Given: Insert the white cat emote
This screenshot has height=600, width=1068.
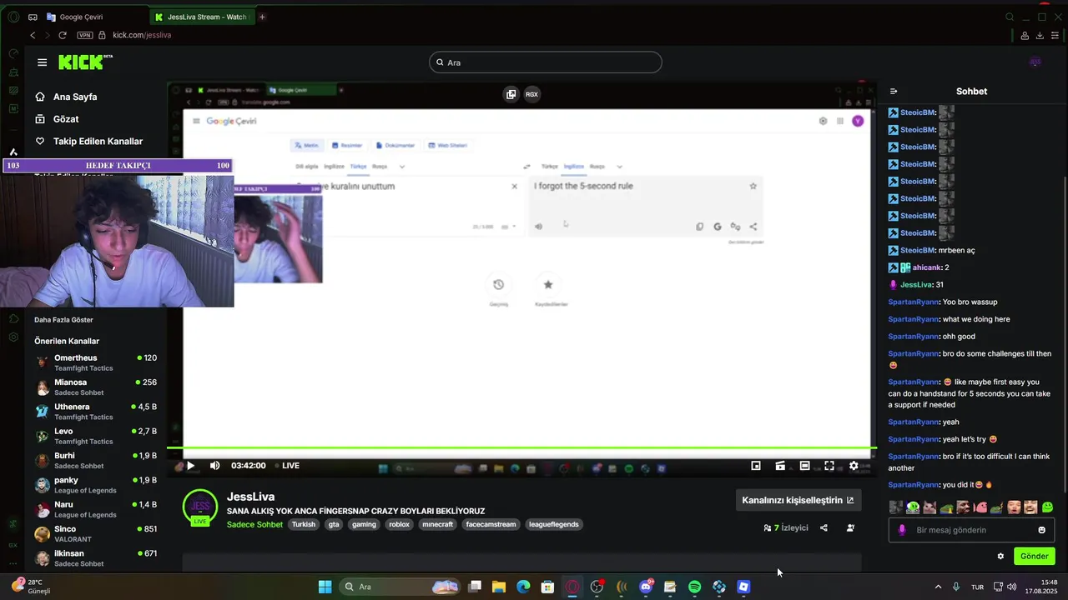Looking at the screenshot, I should pos(929,507).
